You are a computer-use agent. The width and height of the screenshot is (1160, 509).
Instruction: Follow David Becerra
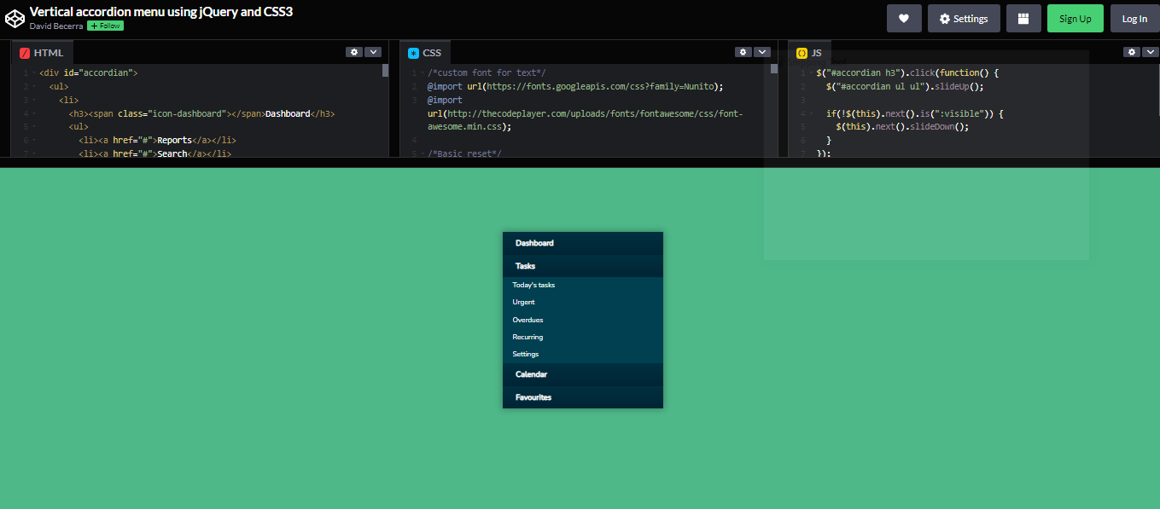(105, 26)
